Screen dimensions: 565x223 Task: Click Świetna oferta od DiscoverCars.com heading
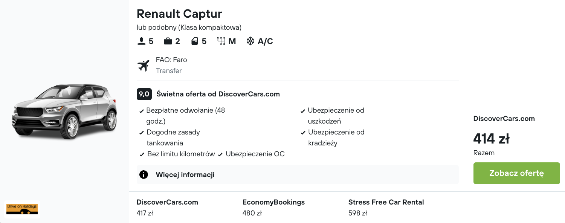coord(218,94)
